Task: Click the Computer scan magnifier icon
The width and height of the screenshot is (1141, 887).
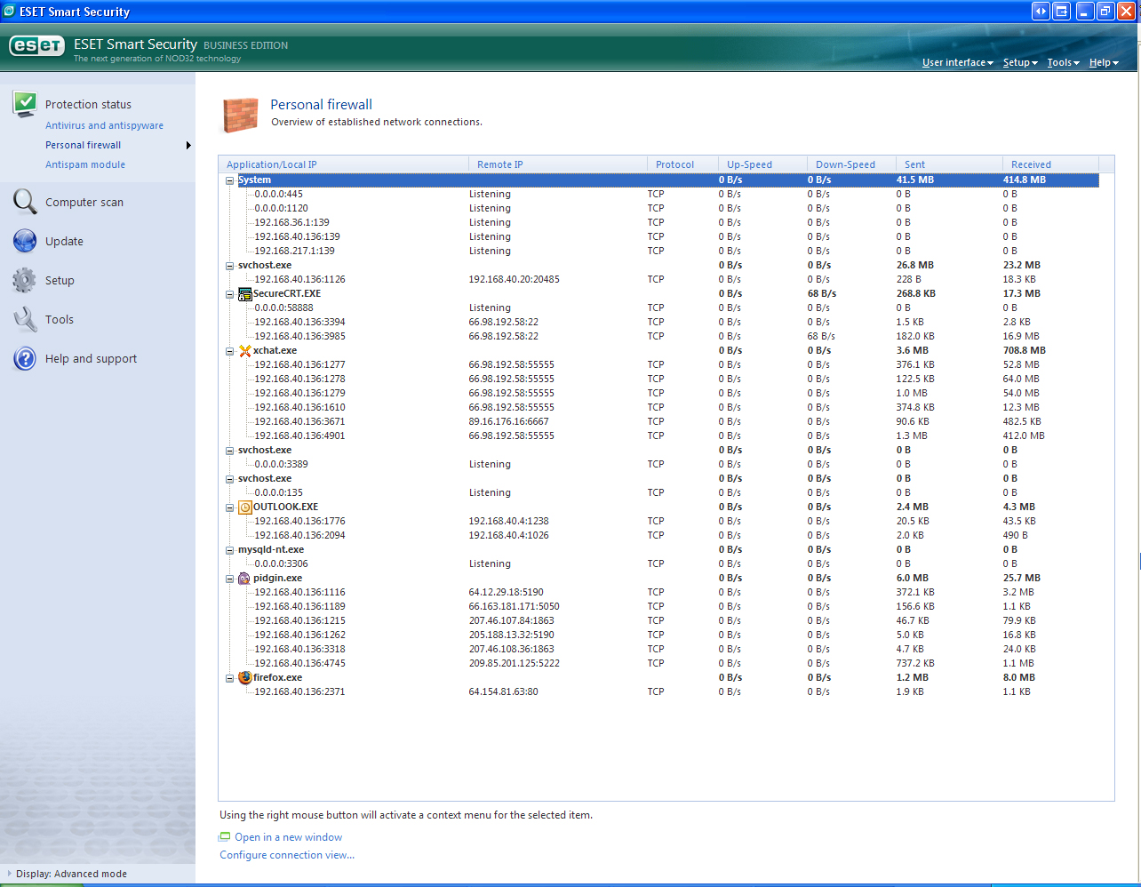Action: click(25, 202)
